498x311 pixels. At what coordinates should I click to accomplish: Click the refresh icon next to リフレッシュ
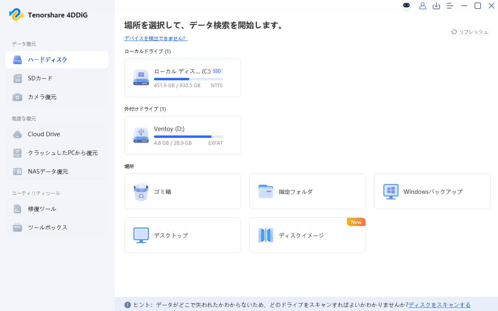point(454,32)
